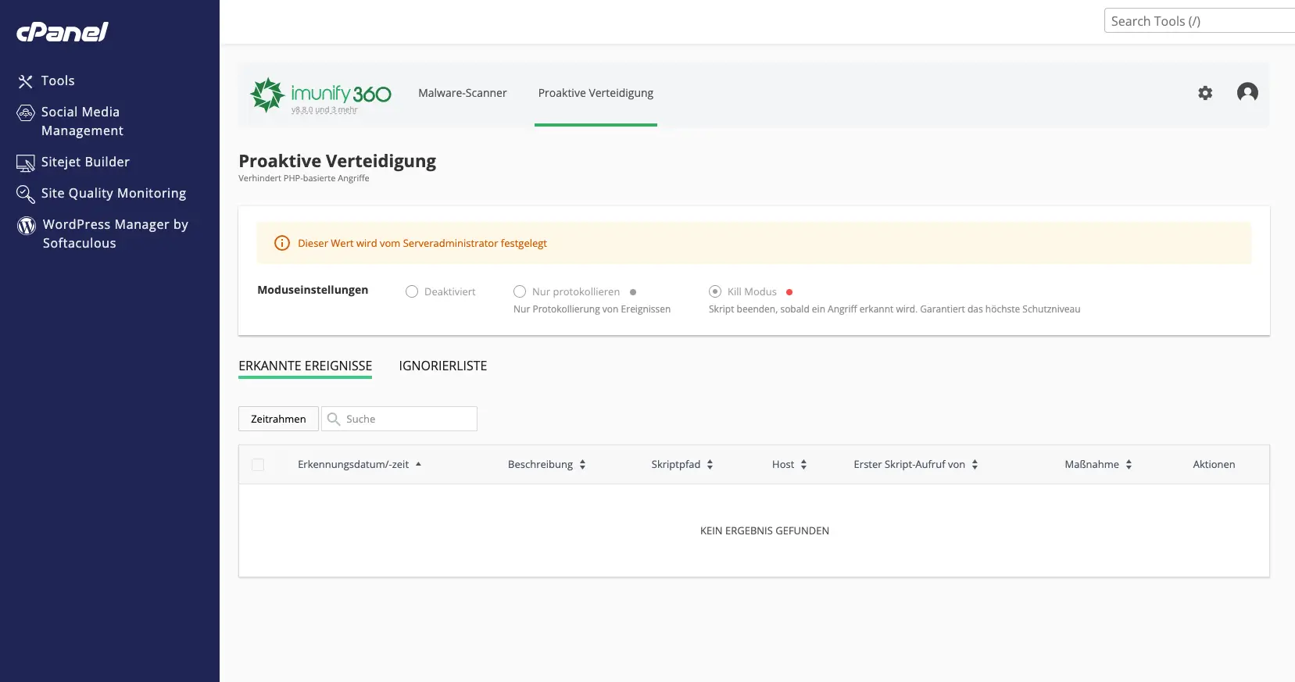Viewport: 1295px width, 682px height.
Task: Click the WordPress Manager logo icon
Action: (27, 226)
